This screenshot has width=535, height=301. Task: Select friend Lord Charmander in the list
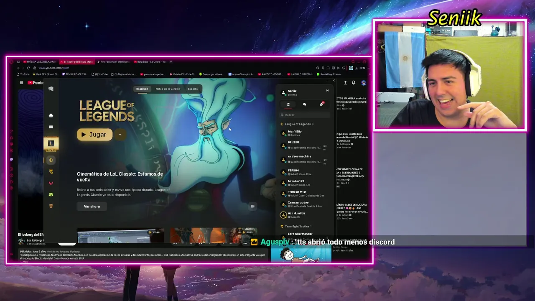coord(305,235)
